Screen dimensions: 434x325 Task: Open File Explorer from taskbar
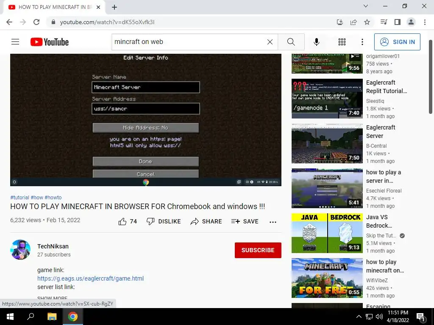[52, 317]
